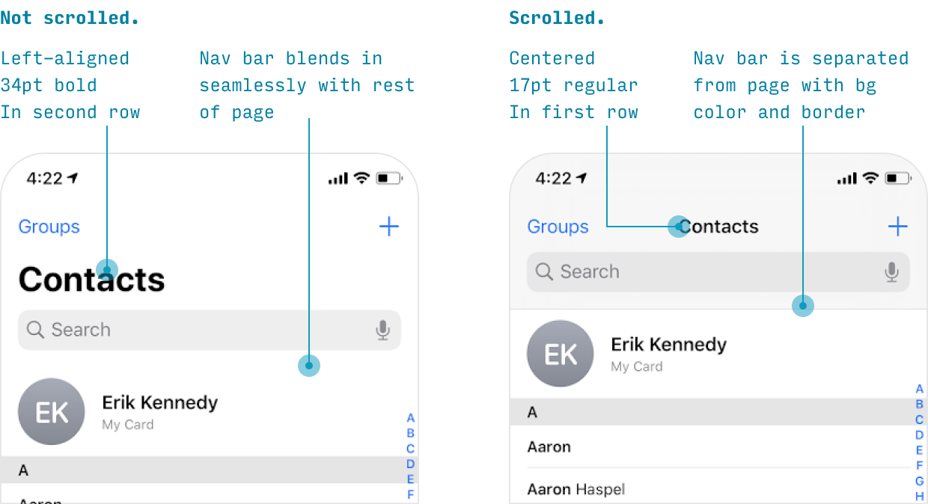The width and height of the screenshot is (928, 504).
Task: Open Groups link in left phone
Action: 49,227
